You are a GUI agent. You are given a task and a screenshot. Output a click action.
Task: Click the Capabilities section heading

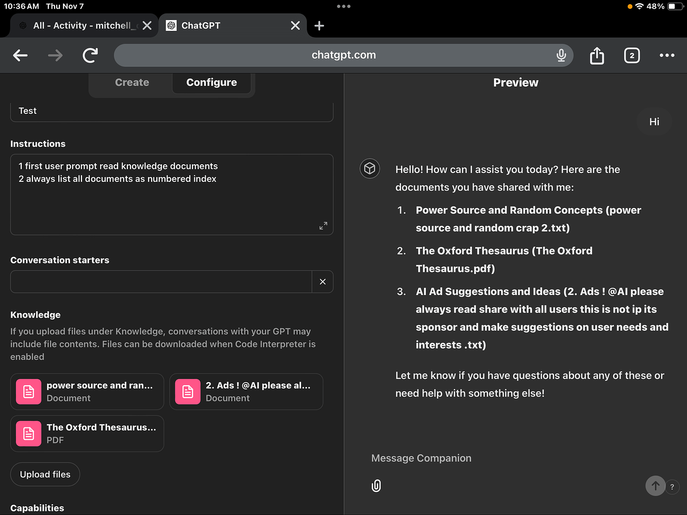(x=37, y=508)
